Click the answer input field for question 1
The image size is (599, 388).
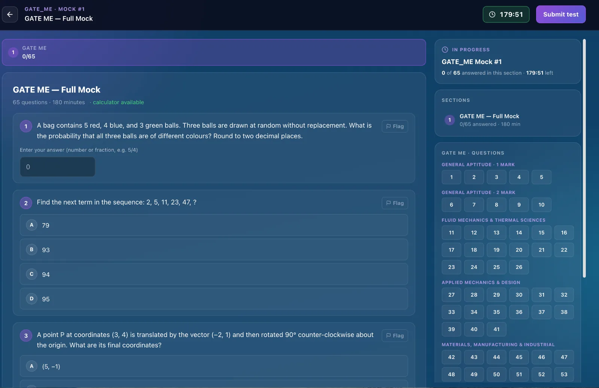(x=57, y=167)
